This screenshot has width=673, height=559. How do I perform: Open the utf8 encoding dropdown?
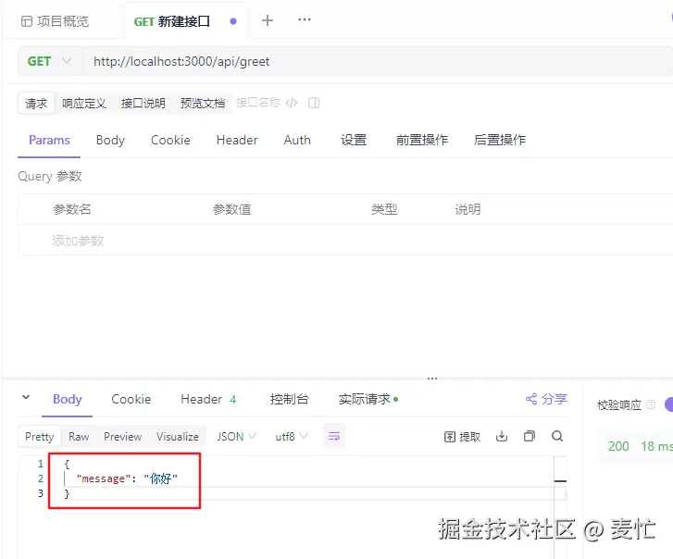[292, 437]
